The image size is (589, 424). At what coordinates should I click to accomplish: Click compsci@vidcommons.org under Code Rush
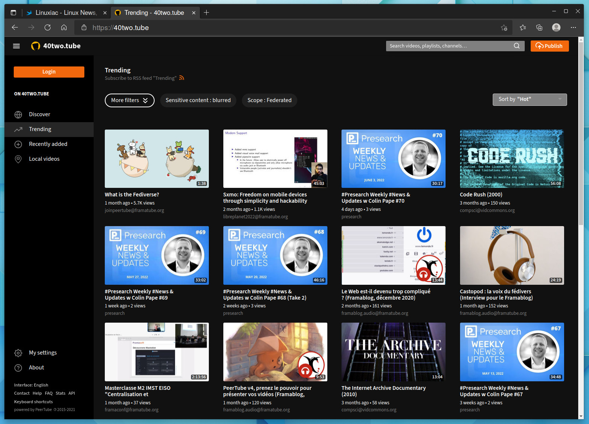pos(487,211)
